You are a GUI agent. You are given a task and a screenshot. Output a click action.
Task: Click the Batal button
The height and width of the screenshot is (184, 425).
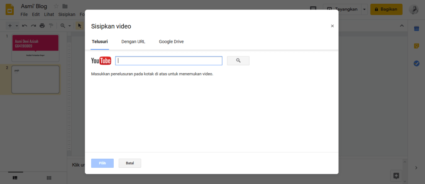click(x=129, y=163)
